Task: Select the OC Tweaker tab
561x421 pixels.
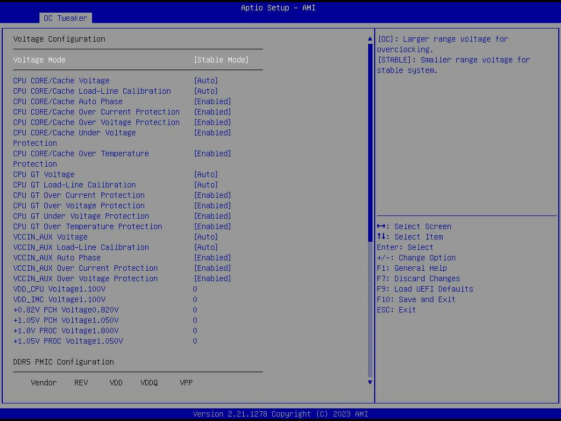Action: [x=65, y=18]
